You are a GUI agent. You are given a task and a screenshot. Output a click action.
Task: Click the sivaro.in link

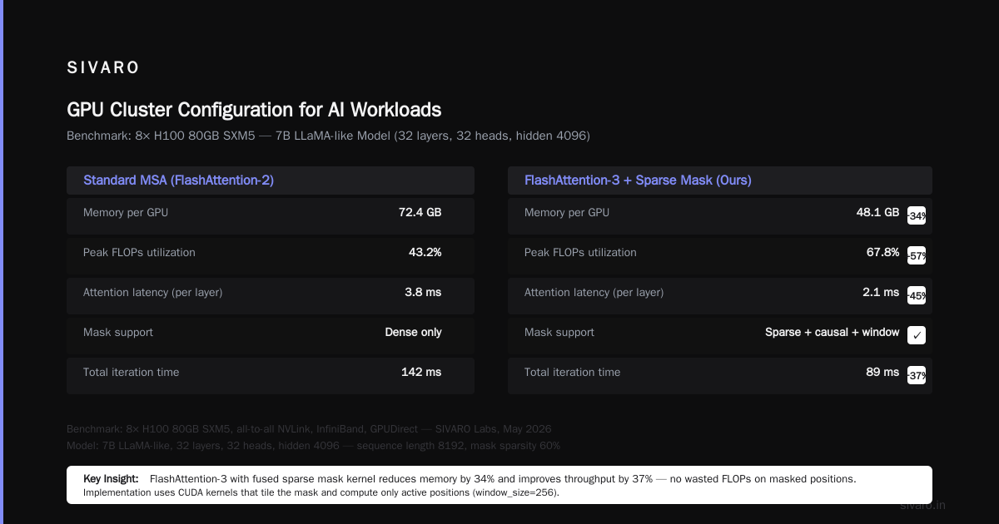pos(923,505)
